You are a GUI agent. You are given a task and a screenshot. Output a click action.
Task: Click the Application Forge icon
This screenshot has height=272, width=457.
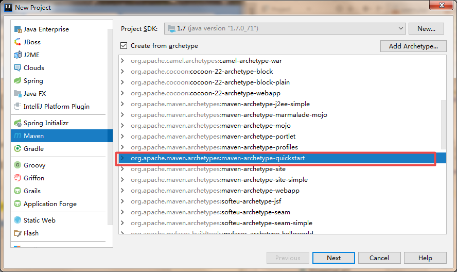click(x=18, y=203)
